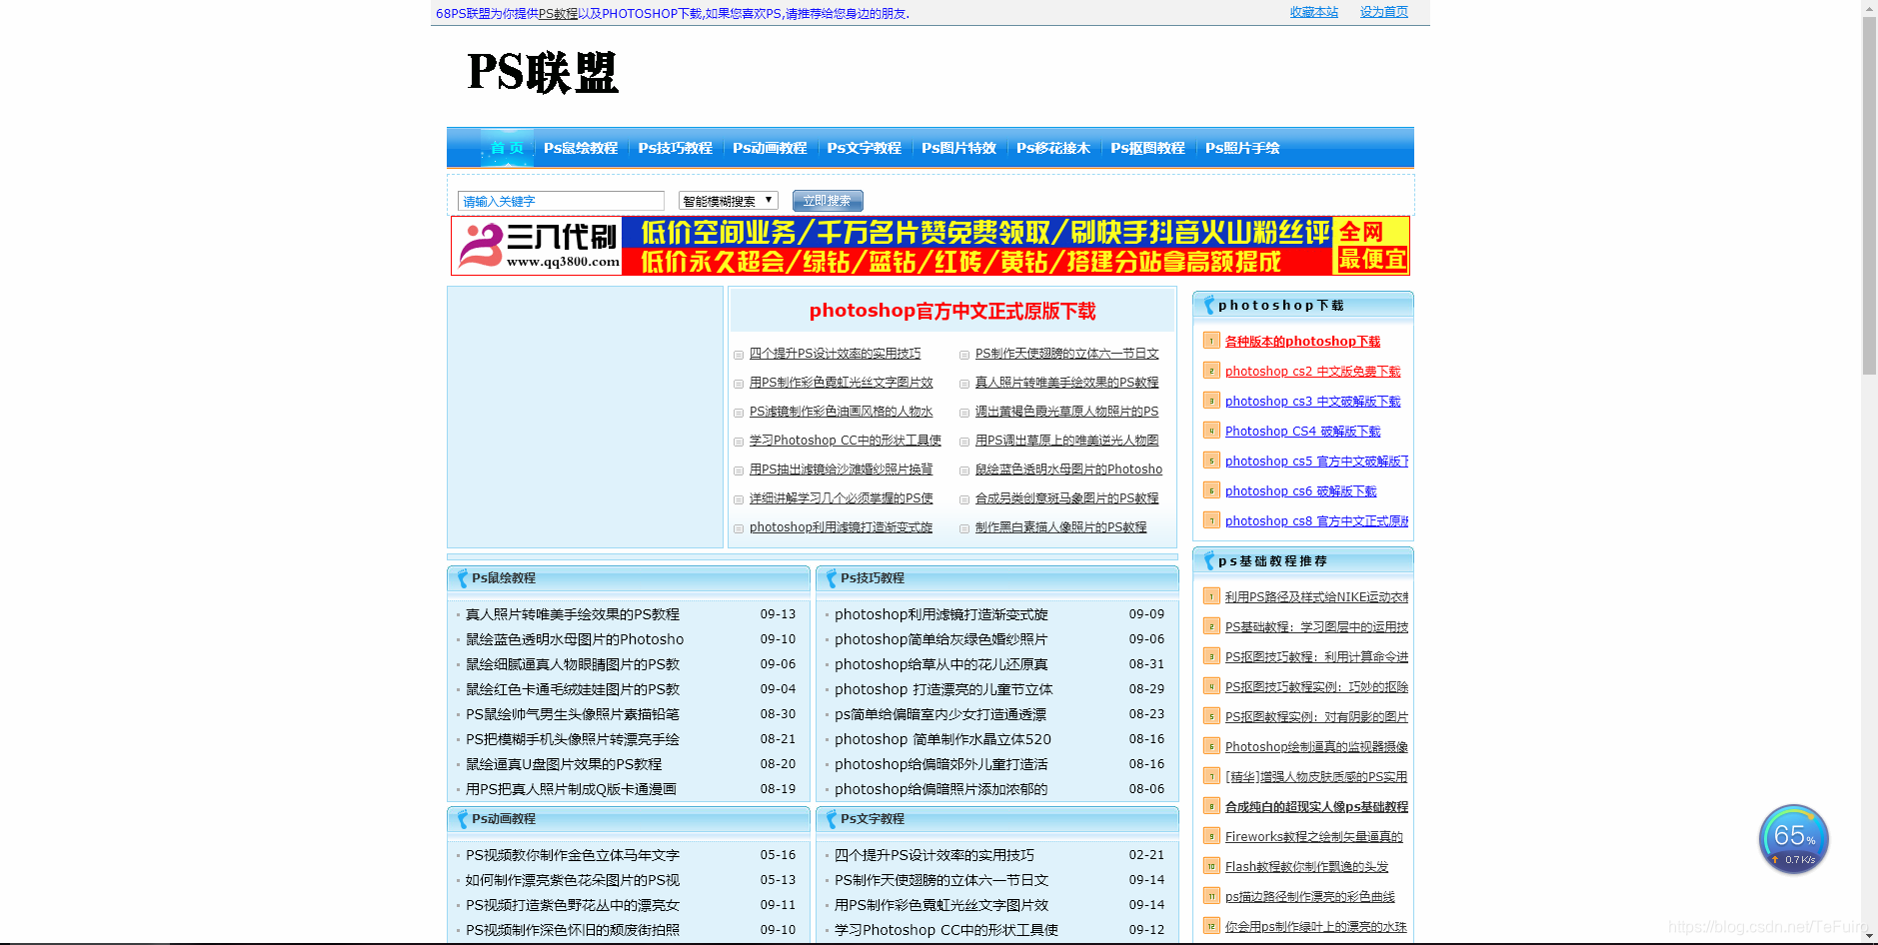Click the PS联盟 site logo
Image resolution: width=1878 pixels, height=945 pixels.
543,73
